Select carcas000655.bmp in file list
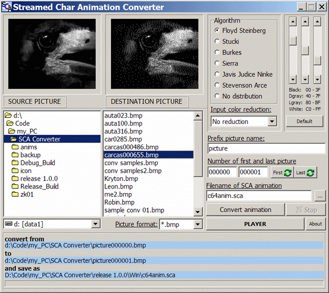The width and height of the screenshot is (329, 293). coord(148,155)
